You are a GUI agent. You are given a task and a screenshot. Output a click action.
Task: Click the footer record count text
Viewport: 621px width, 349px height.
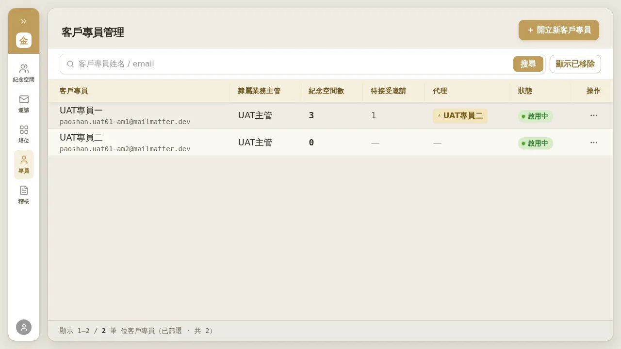pos(136,331)
